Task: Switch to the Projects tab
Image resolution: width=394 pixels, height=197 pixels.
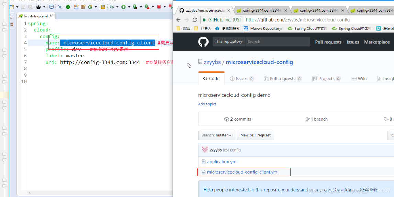Action: point(326,79)
